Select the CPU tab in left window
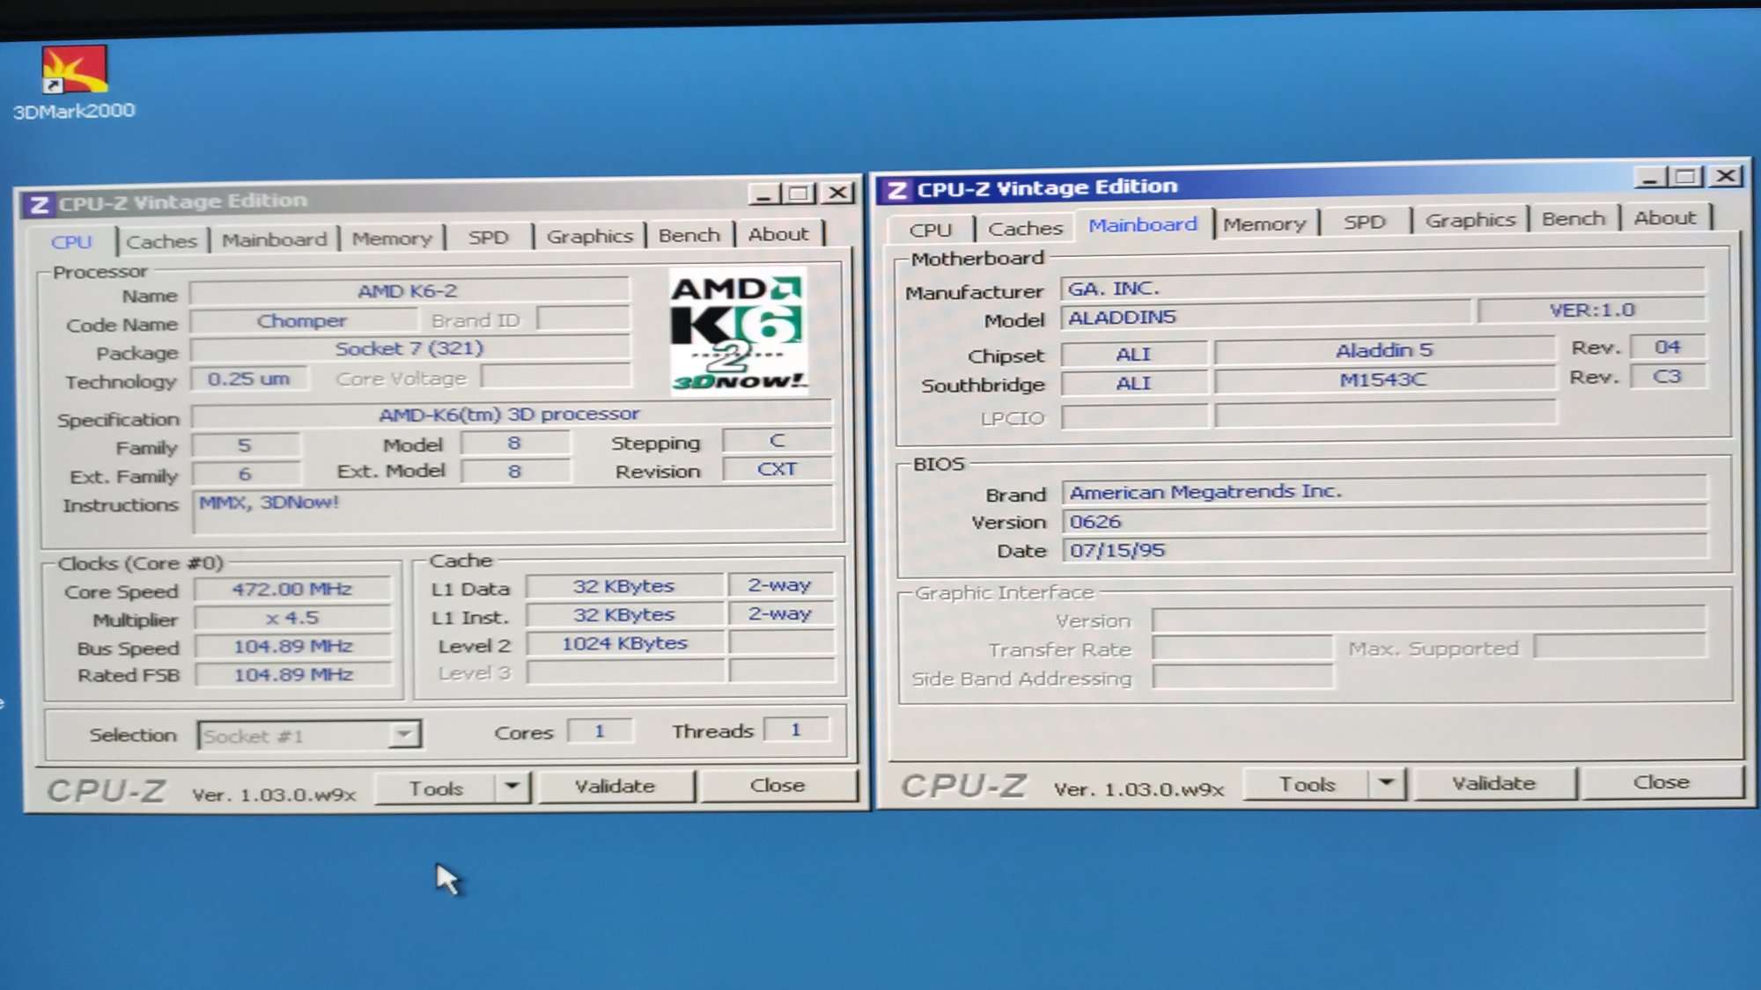This screenshot has height=990, width=1761. (x=71, y=242)
